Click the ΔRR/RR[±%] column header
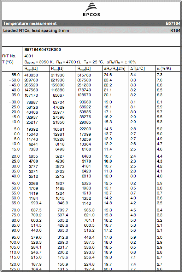 (x=115, y=68)
